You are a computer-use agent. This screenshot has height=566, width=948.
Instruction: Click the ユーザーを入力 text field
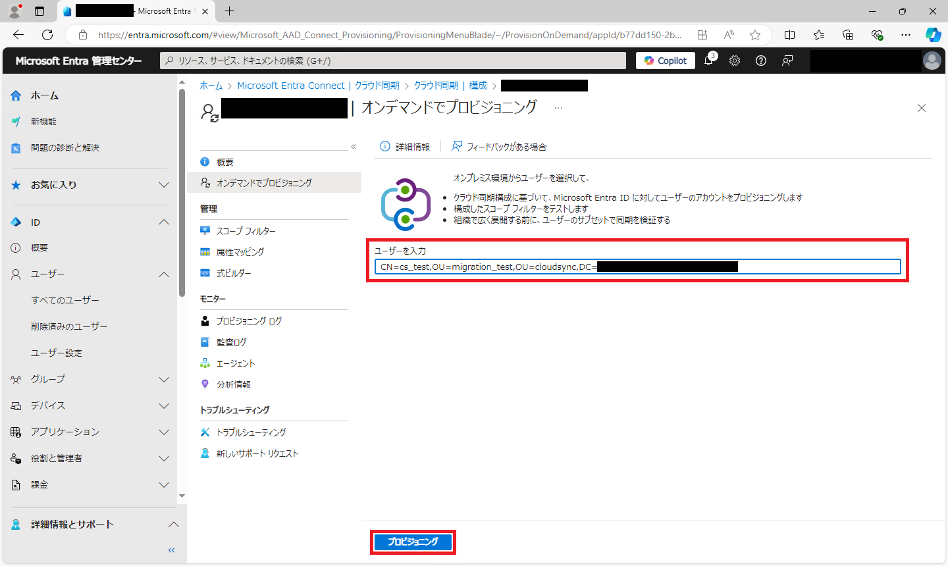tap(637, 267)
